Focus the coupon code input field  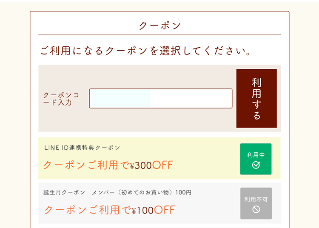(x=160, y=99)
